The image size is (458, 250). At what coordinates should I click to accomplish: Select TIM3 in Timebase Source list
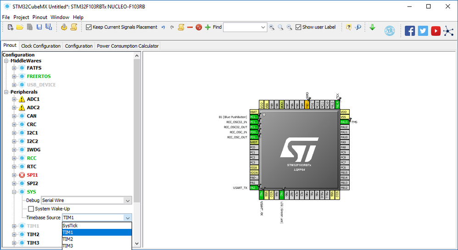(97, 246)
